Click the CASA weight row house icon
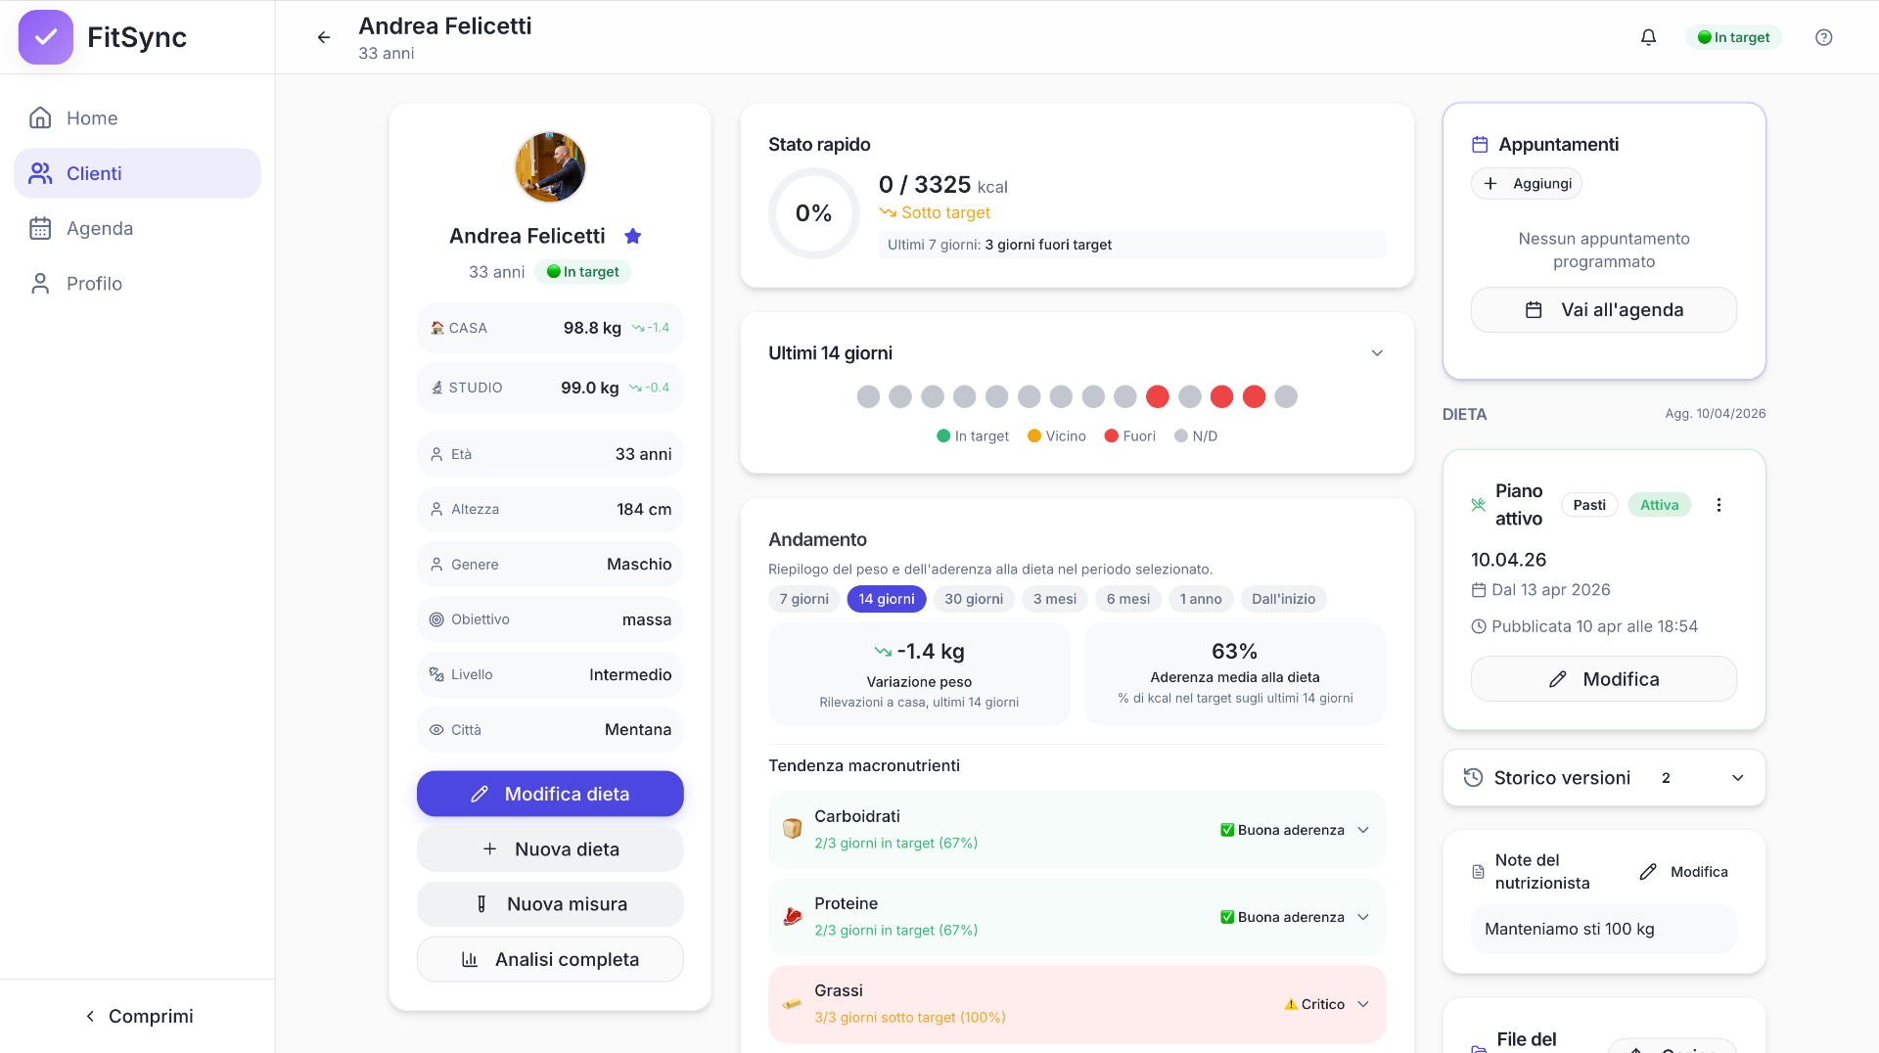 coord(437,329)
